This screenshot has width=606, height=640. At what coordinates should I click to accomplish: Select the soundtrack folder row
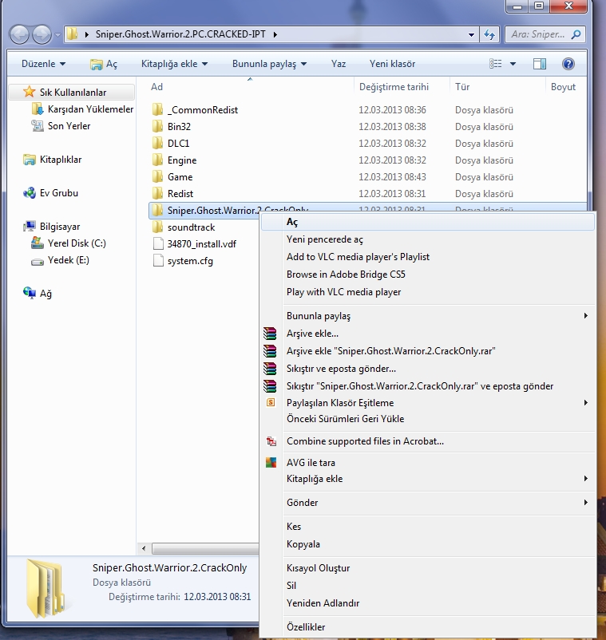click(x=204, y=227)
